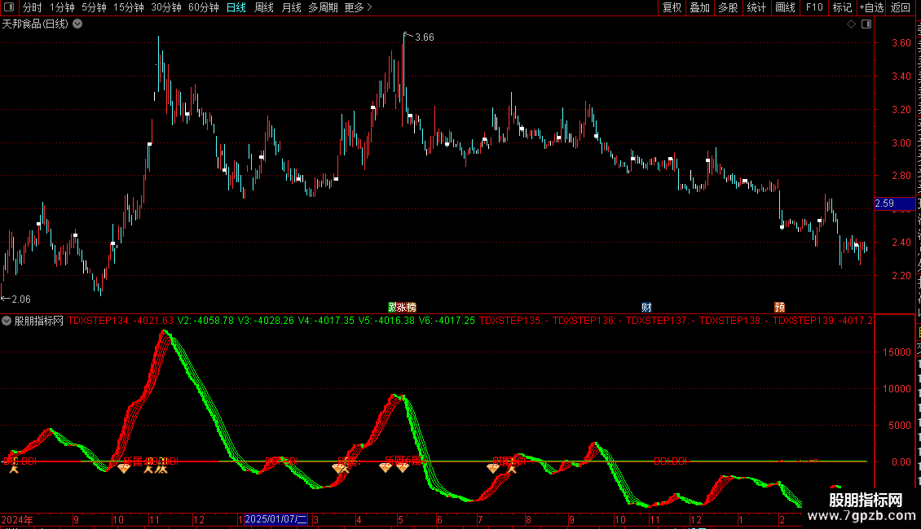
Task: Expand the 天邦食品(日线) dropdown arrow
Action: point(77,24)
